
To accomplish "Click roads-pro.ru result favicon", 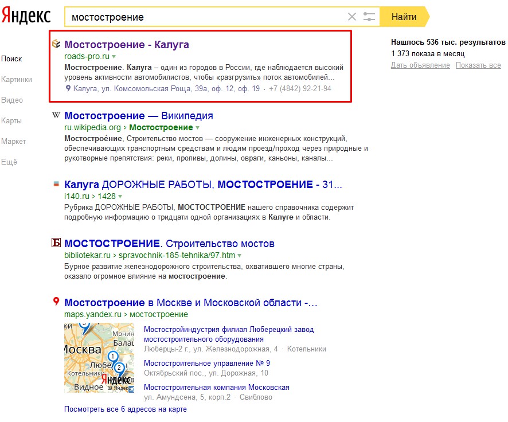I will (56, 44).
